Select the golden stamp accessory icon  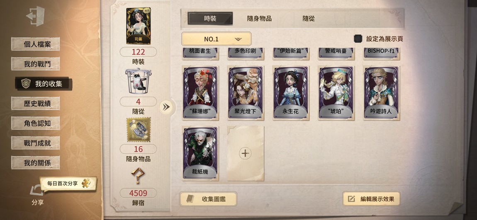coord(139,129)
